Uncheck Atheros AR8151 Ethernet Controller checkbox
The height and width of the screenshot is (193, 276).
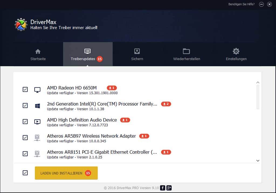point(25,154)
